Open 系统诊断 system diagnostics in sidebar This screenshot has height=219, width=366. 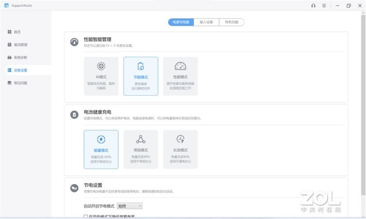18,57
